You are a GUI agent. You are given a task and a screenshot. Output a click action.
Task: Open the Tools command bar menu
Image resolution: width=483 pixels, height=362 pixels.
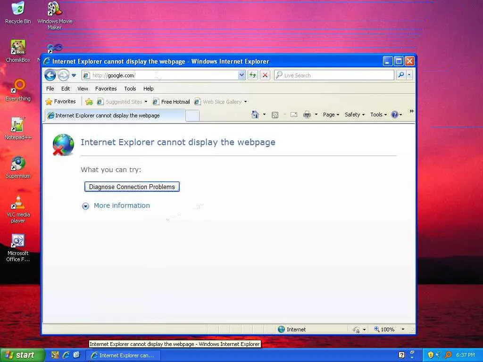point(379,115)
